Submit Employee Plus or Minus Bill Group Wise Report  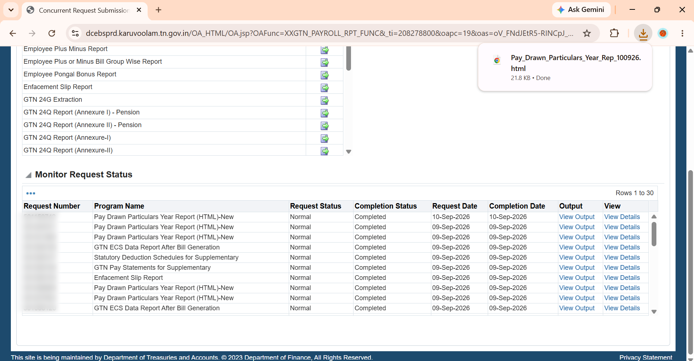coord(325,62)
